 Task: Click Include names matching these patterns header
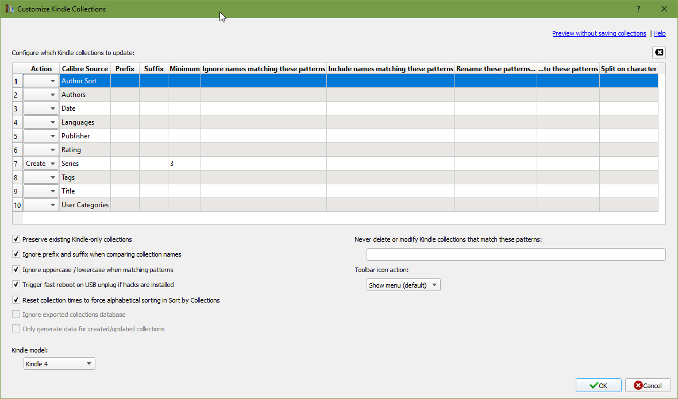coord(391,69)
